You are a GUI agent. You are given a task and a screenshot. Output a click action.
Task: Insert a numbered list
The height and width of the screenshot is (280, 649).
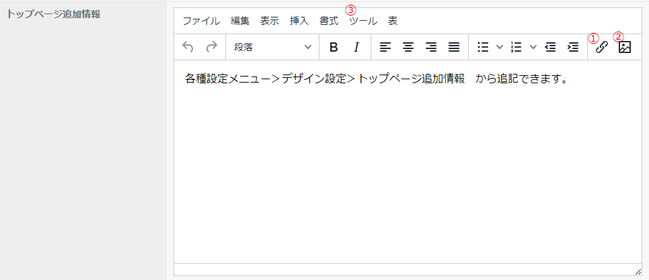tap(517, 47)
